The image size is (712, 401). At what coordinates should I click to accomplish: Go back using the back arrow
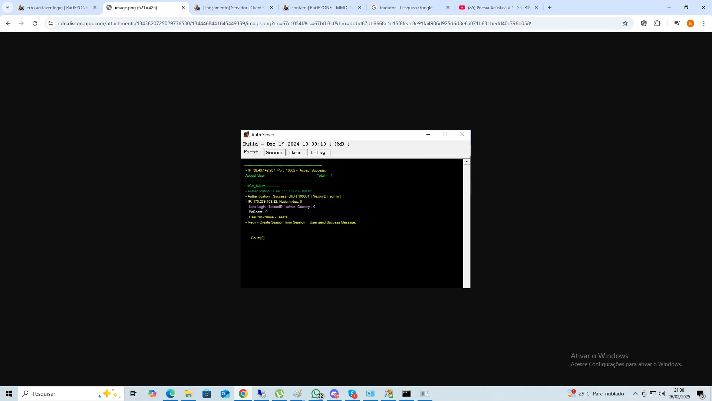[x=8, y=23]
